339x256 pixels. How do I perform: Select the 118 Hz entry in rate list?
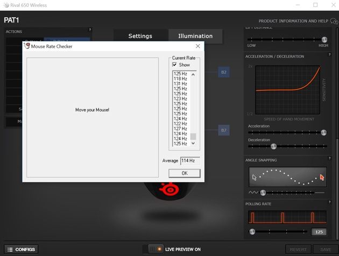coord(180,79)
